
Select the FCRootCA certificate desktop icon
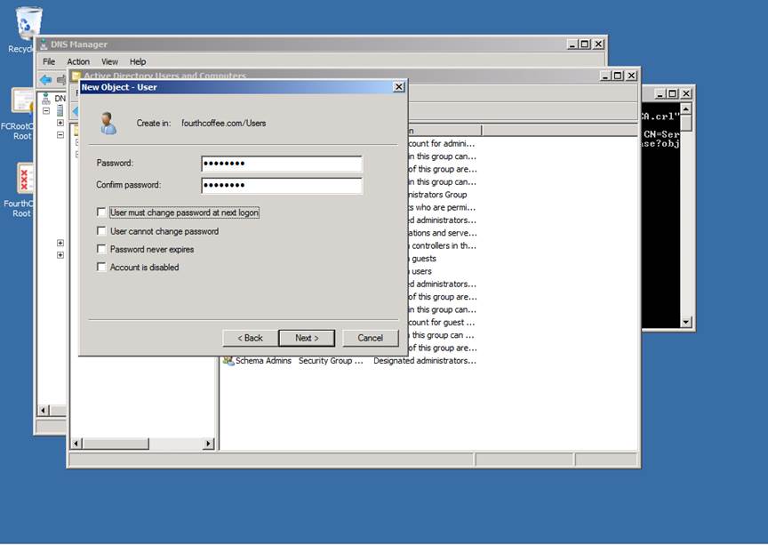pyautogui.click(x=22, y=102)
